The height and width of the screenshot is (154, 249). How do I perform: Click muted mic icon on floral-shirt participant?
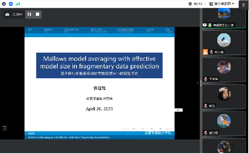click(206, 79)
